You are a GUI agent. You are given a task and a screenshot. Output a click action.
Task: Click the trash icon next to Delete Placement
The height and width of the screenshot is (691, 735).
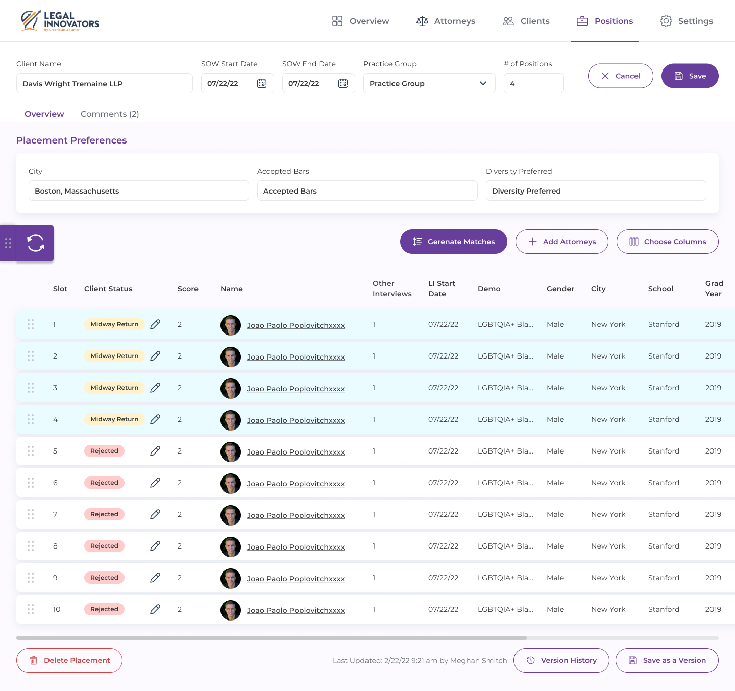(33, 660)
